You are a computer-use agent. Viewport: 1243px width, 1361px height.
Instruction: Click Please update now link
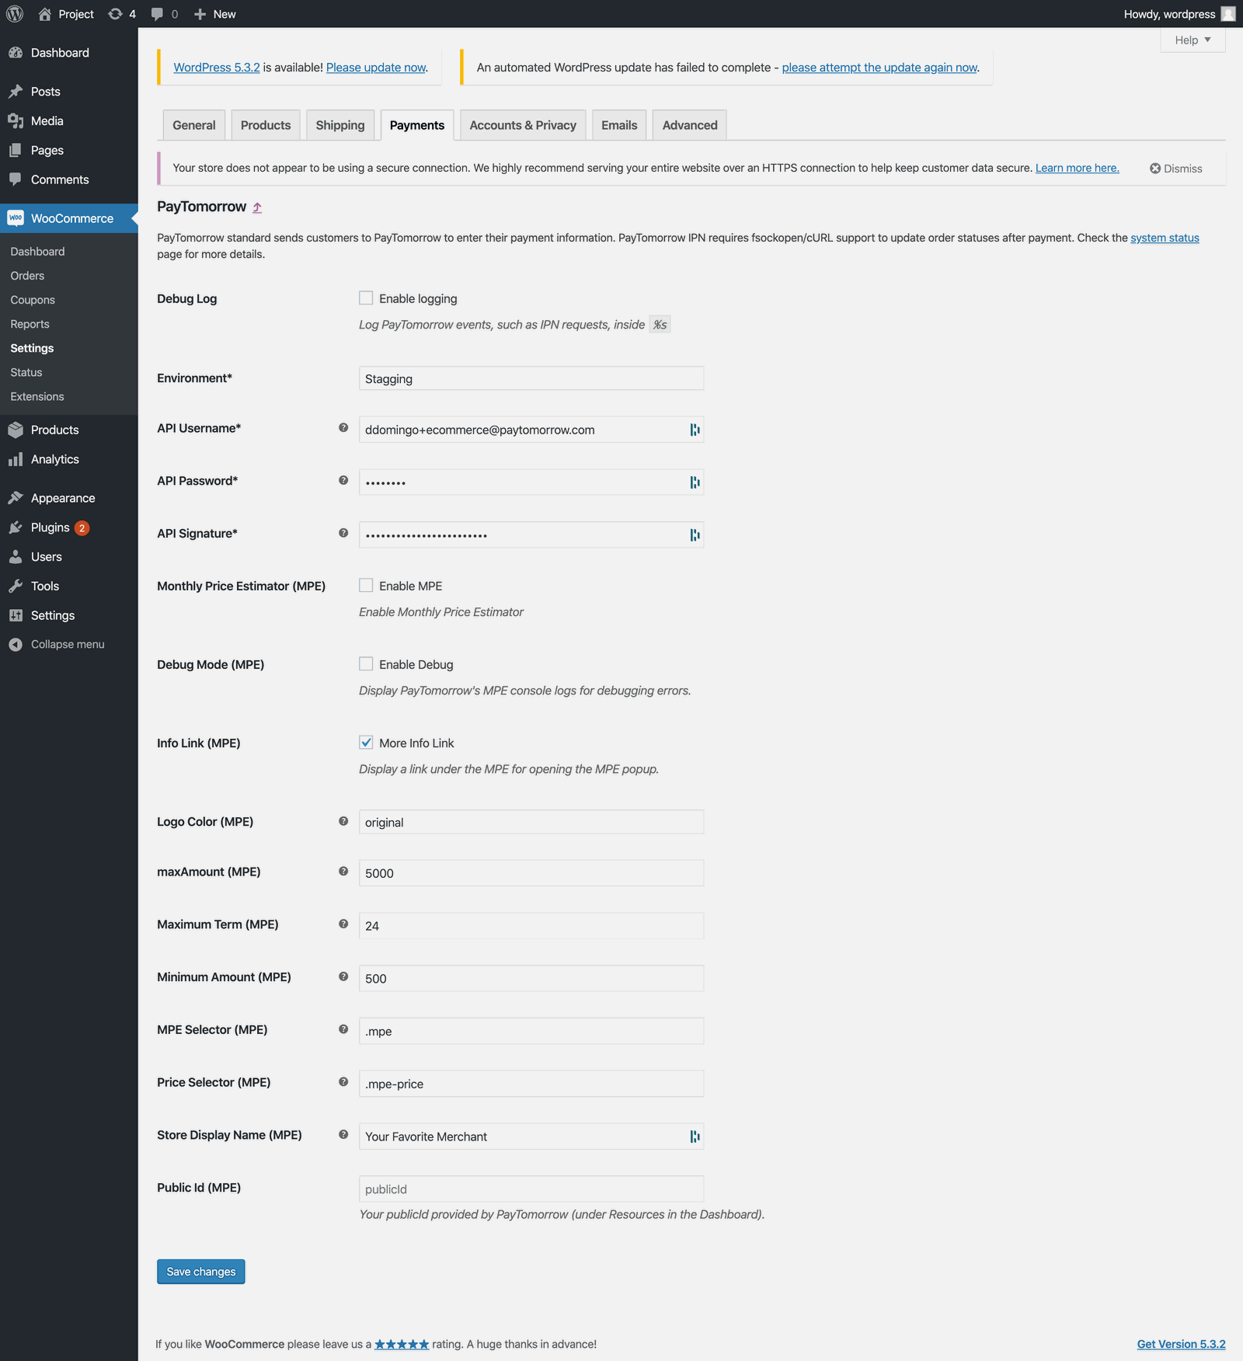pos(376,68)
